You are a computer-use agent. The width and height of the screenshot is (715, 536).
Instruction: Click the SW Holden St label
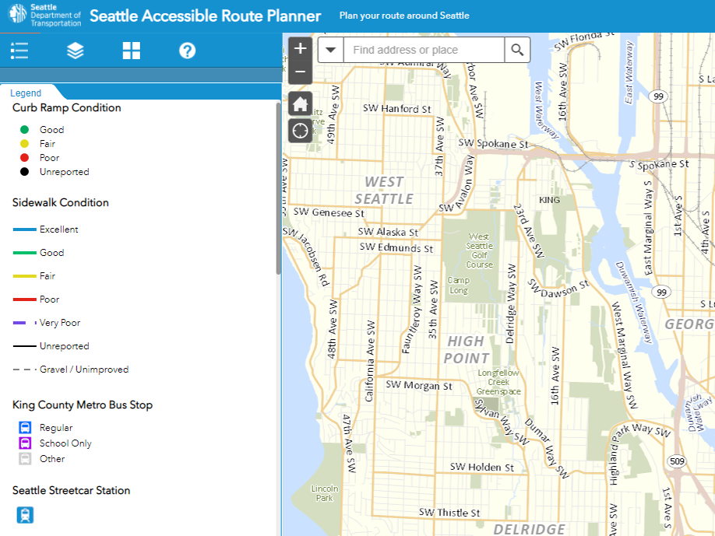481,467
